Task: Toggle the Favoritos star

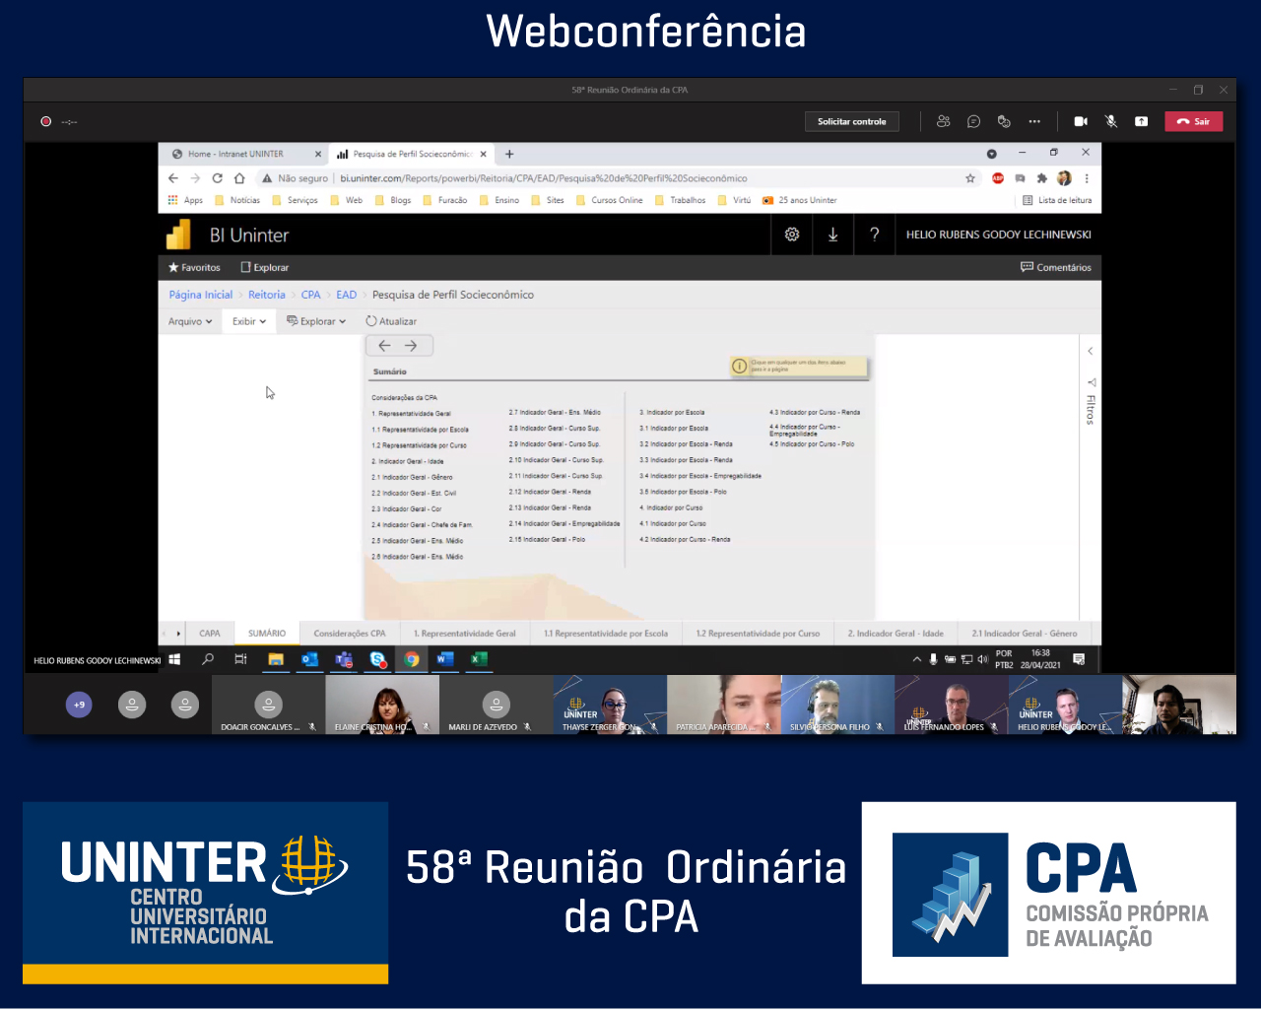Action: tap(194, 267)
